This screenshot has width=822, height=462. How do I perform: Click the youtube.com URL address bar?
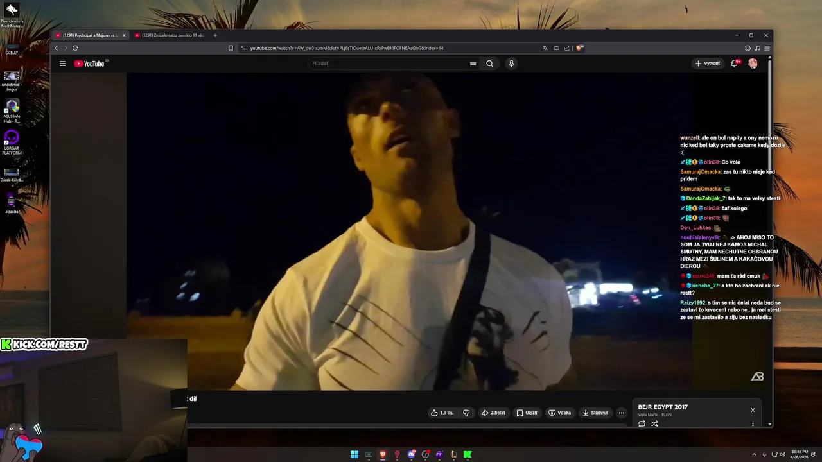346,48
